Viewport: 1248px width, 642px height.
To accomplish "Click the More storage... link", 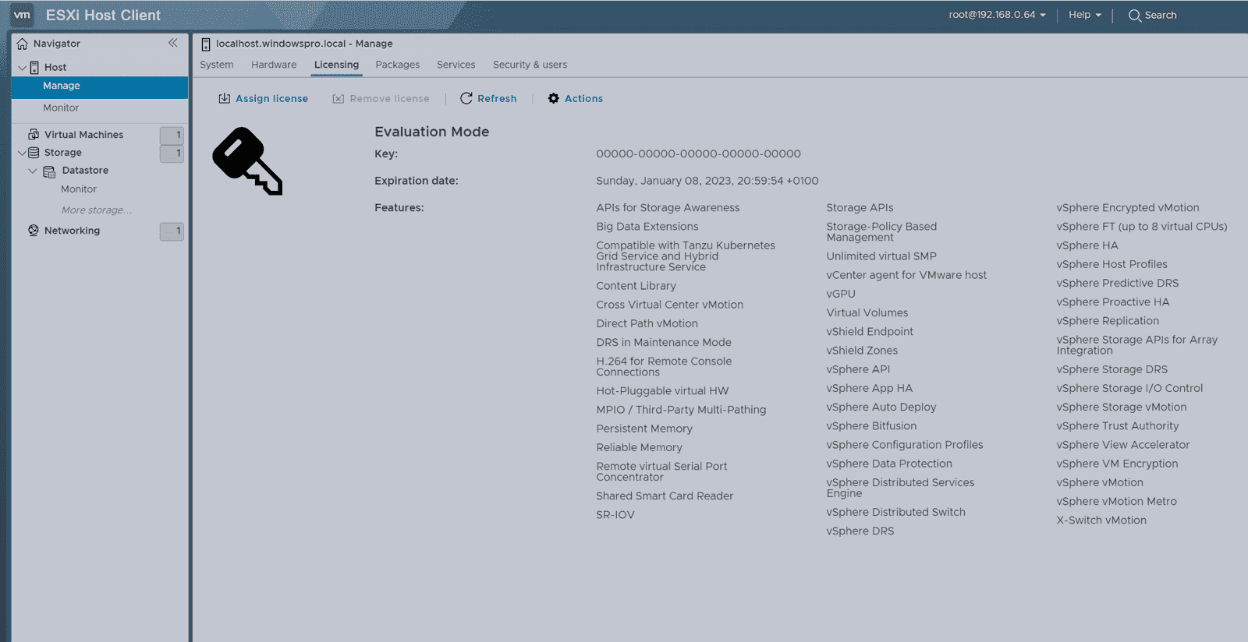I will click(97, 210).
